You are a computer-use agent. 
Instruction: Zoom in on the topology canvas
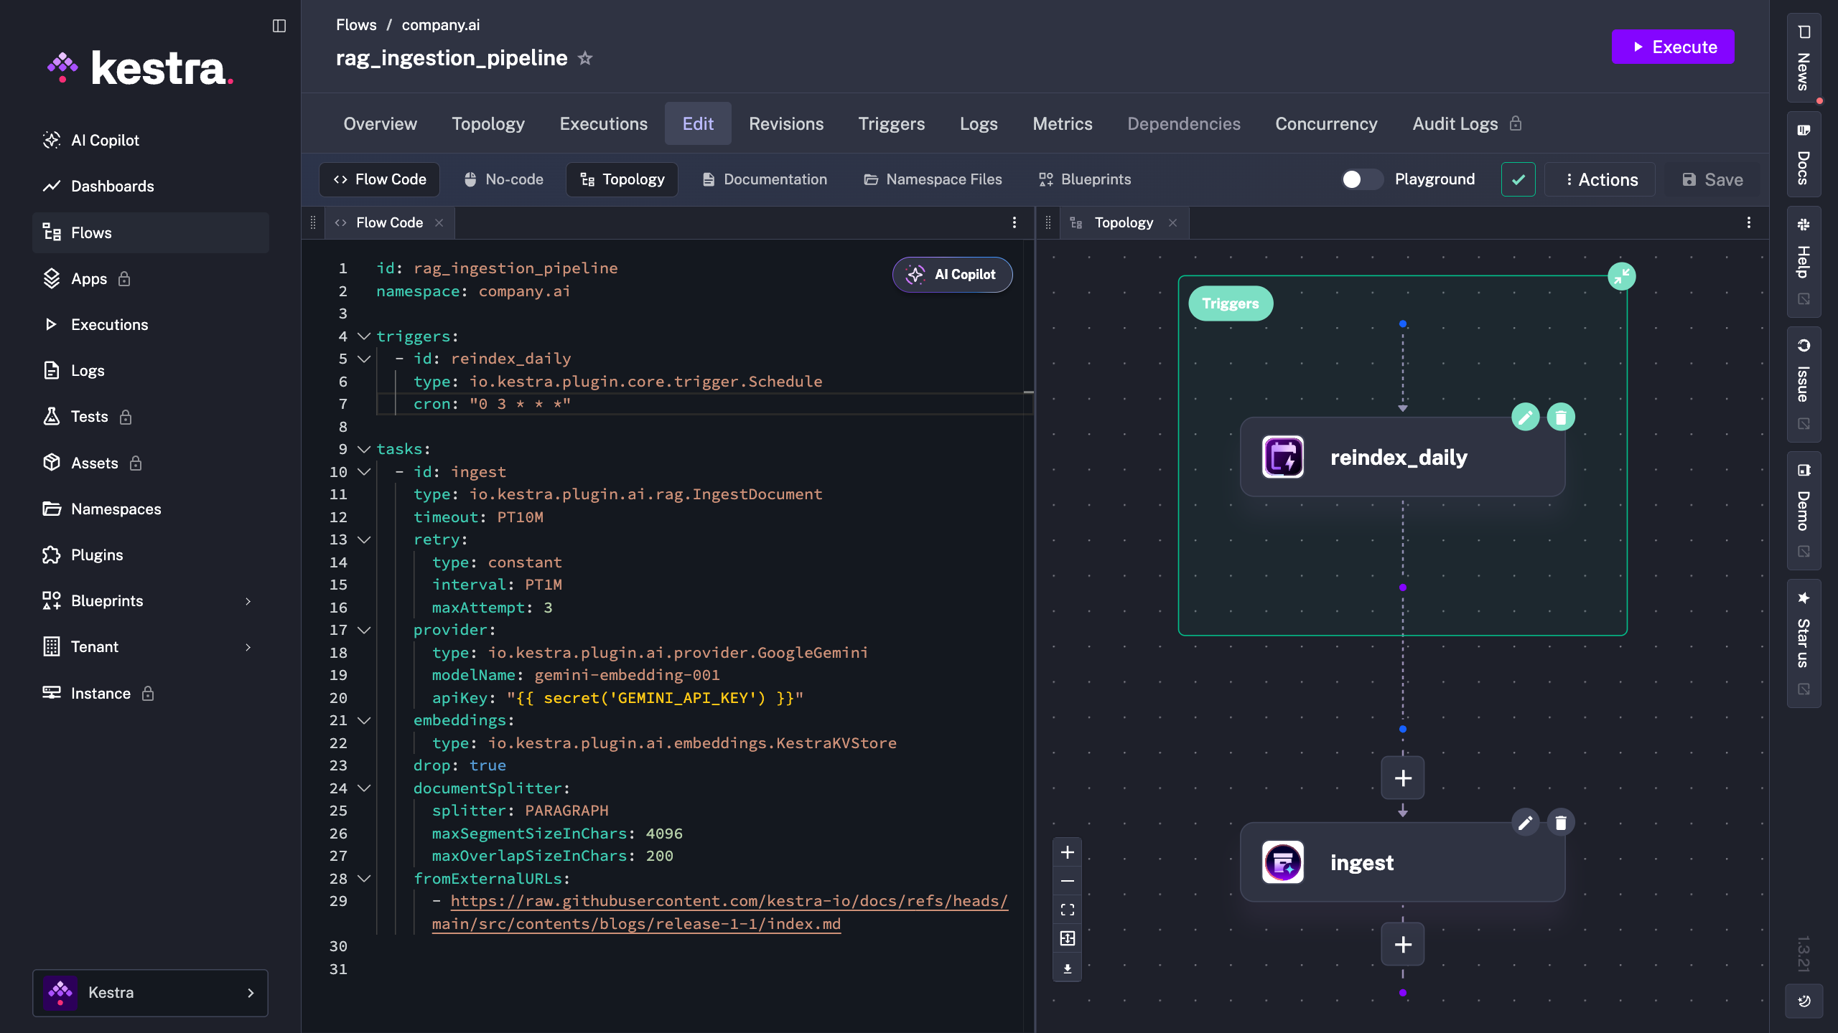[x=1068, y=852]
